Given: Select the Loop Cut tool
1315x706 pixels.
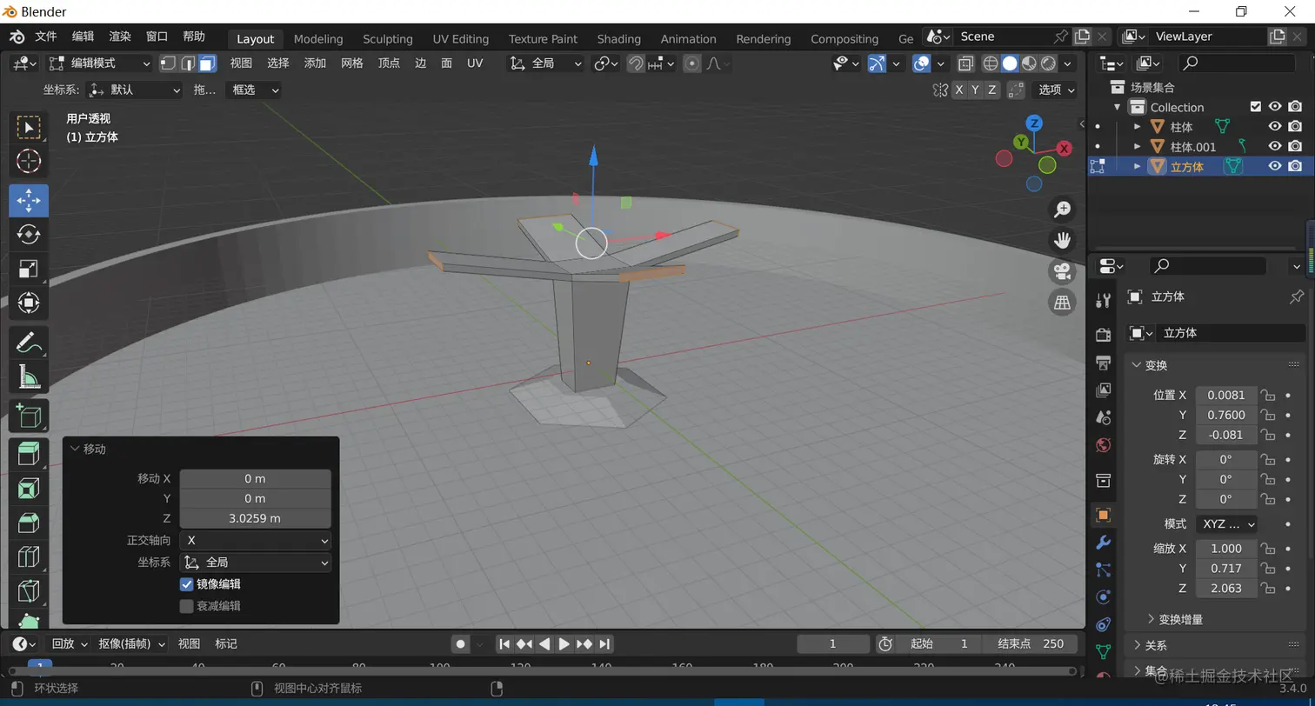Looking at the screenshot, I should 29,556.
